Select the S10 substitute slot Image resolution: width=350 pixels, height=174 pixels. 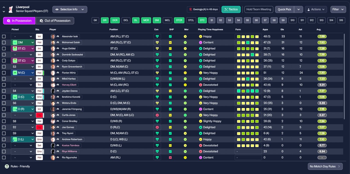pos(293,20)
